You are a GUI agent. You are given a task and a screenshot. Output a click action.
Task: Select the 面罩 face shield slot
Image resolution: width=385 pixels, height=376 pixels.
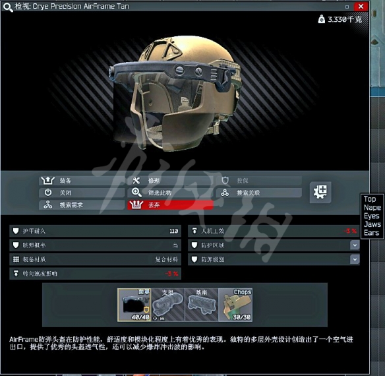[134, 305]
